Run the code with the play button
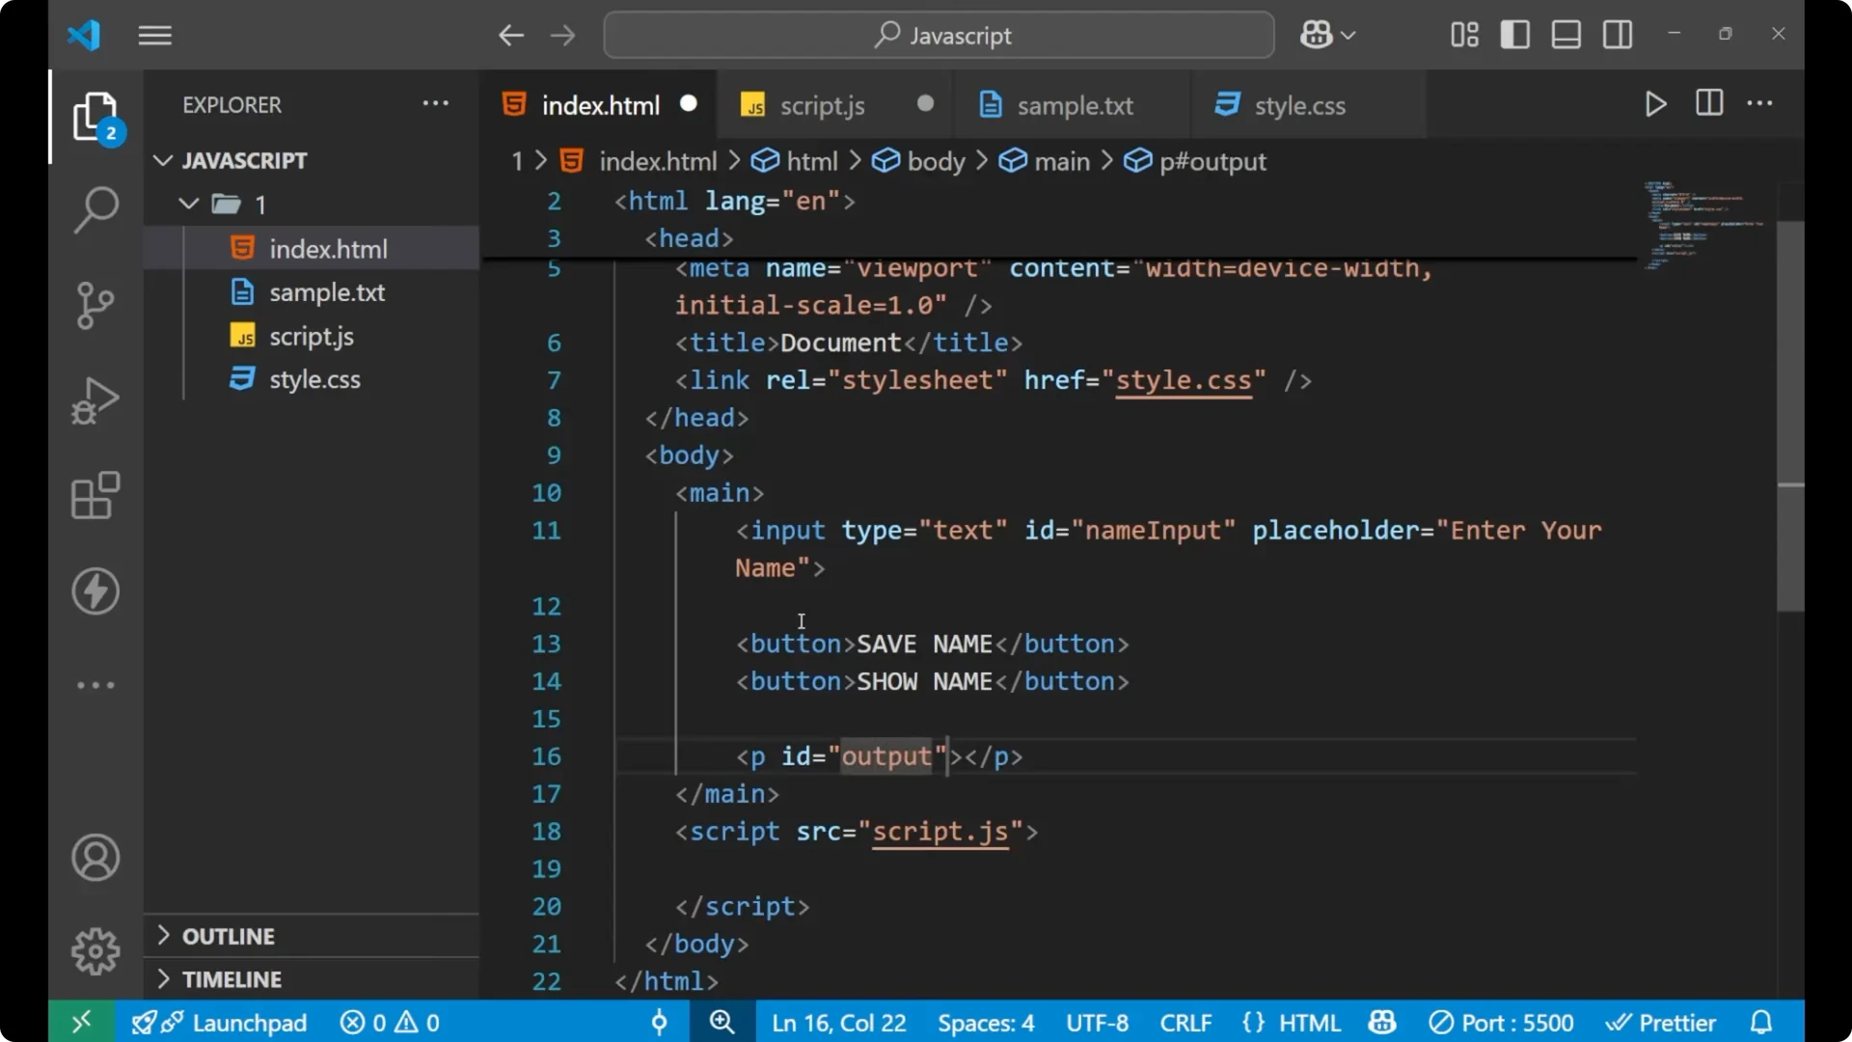 click(1656, 103)
